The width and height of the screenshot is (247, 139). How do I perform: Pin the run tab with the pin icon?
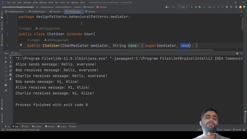6,90
